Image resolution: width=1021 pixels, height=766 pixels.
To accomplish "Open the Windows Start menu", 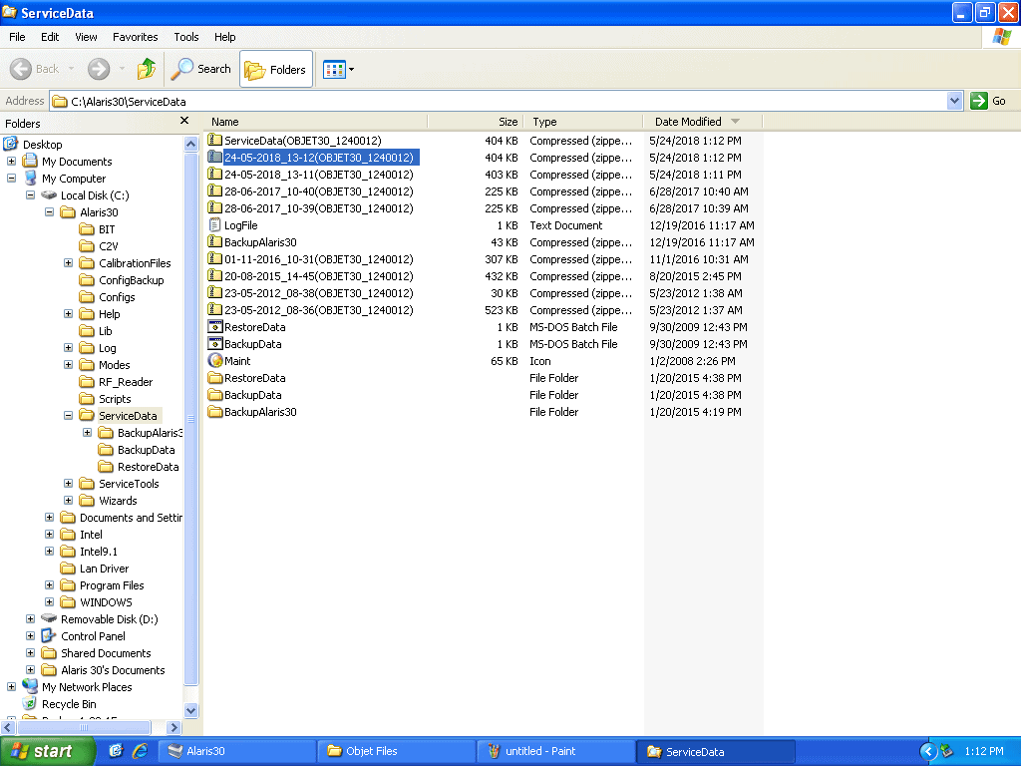I will (48, 751).
